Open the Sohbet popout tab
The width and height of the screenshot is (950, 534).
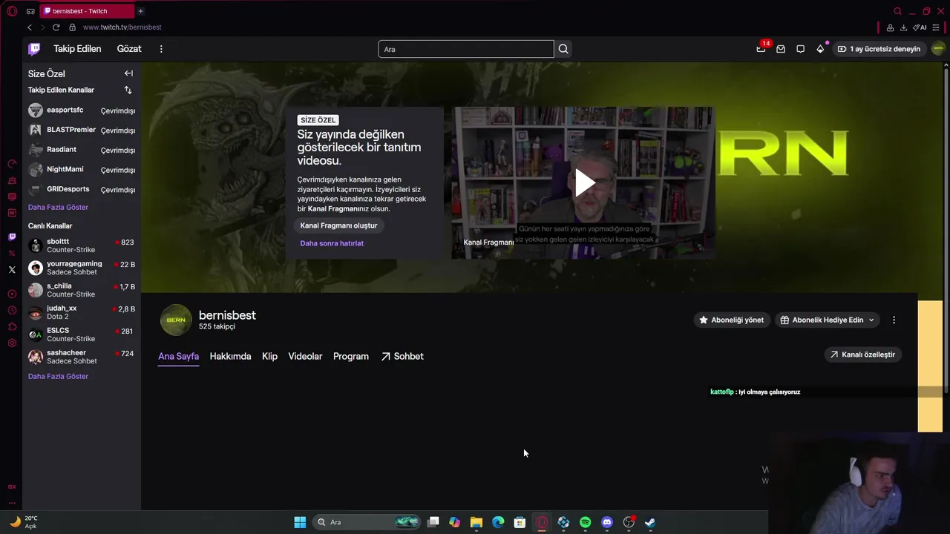click(x=402, y=357)
